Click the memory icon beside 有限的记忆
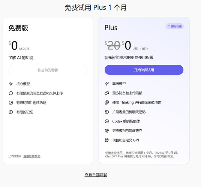The width and height of the screenshot is (201, 187). (x=11, y=112)
